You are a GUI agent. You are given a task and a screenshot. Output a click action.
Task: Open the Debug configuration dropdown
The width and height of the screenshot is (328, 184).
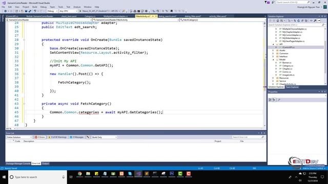(52, 11)
